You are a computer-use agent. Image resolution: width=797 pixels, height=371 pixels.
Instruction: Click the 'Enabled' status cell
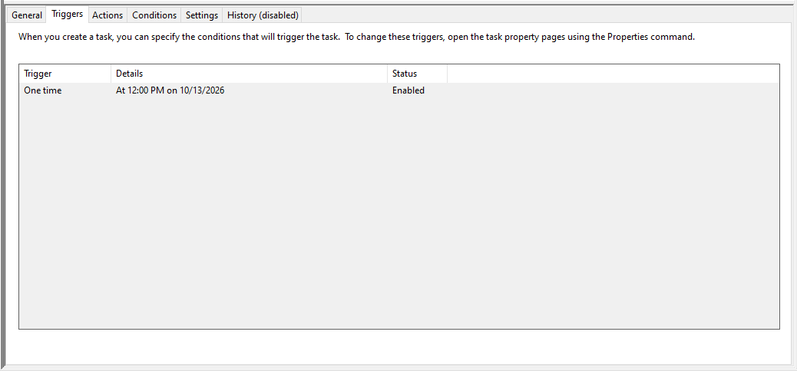tap(408, 91)
